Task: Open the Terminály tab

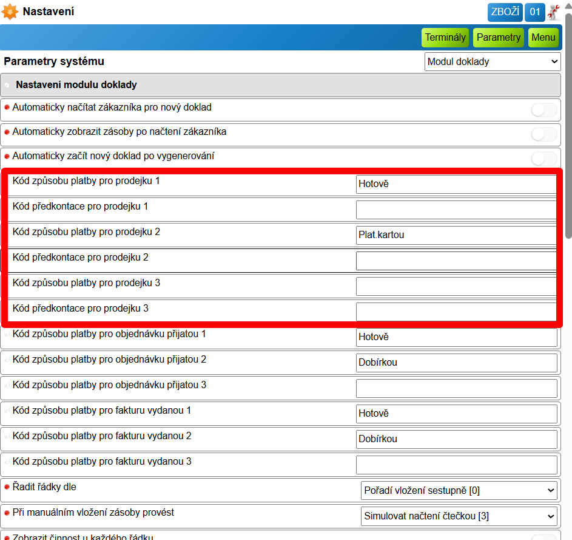Action: click(x=445, y=38)
